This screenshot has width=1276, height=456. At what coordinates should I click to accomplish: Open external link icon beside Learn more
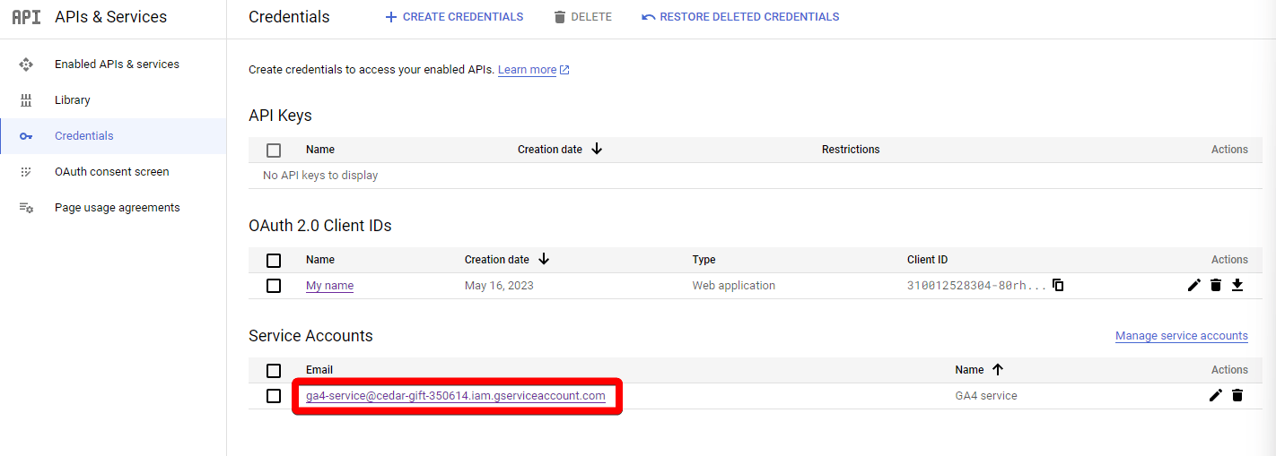[564, 70]
